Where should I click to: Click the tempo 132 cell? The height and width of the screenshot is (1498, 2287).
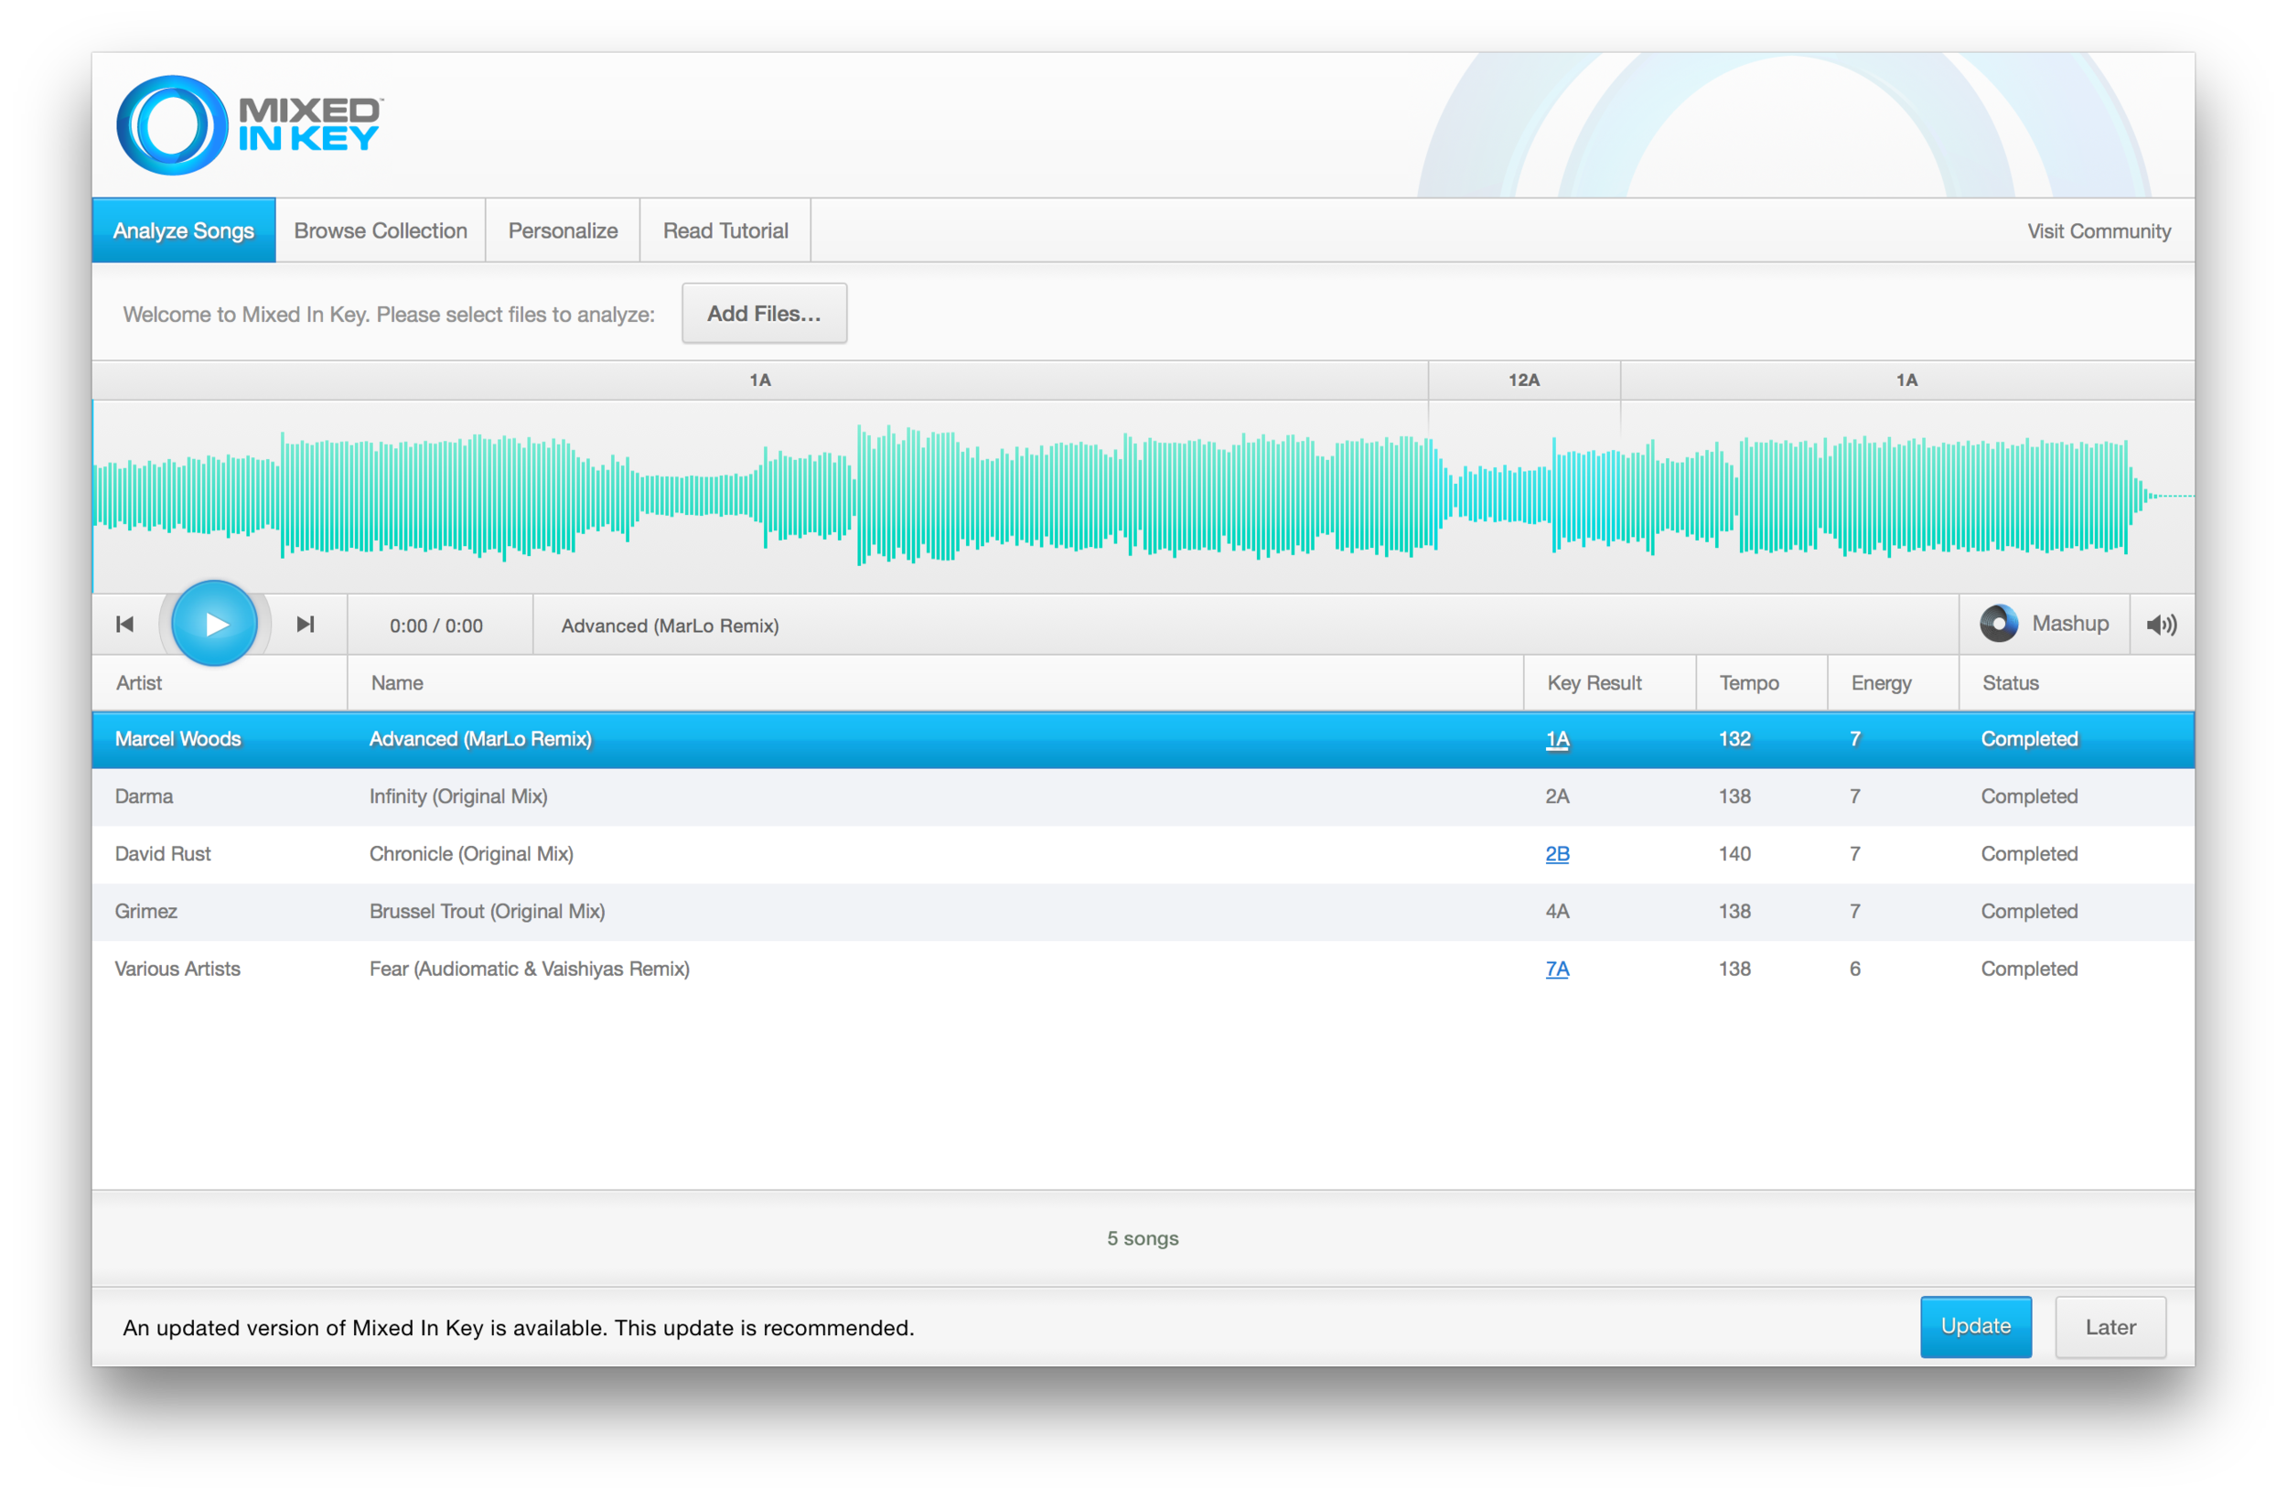click(x=1734, y=739)
